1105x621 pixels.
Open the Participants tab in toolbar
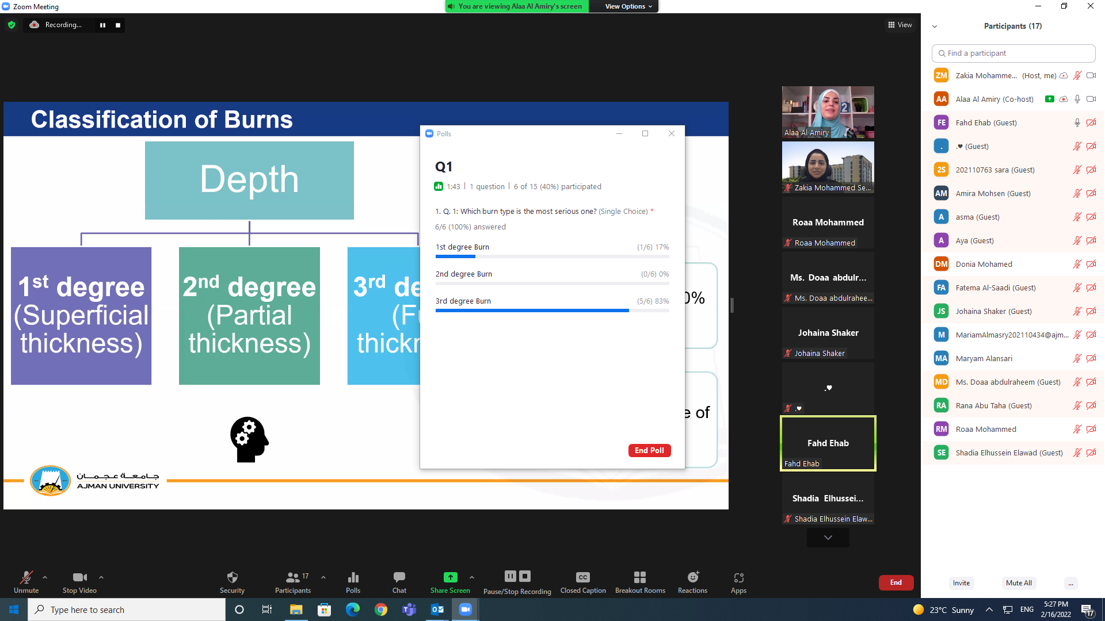(292, 578)
